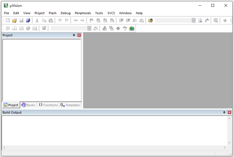
Task: Switch to the Functions tab
Action: (48, 105)
